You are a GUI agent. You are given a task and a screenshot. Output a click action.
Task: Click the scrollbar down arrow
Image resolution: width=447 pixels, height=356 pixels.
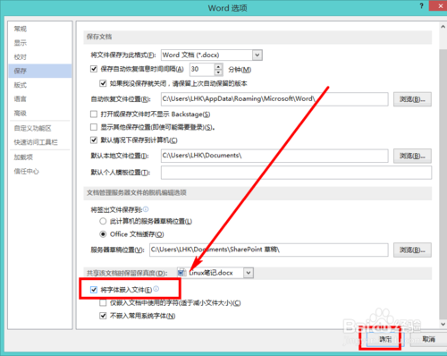pyautogui.click(x=443, y=324)
